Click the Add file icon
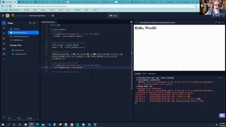Screen dimensions: 226x127 coord(30,23)
